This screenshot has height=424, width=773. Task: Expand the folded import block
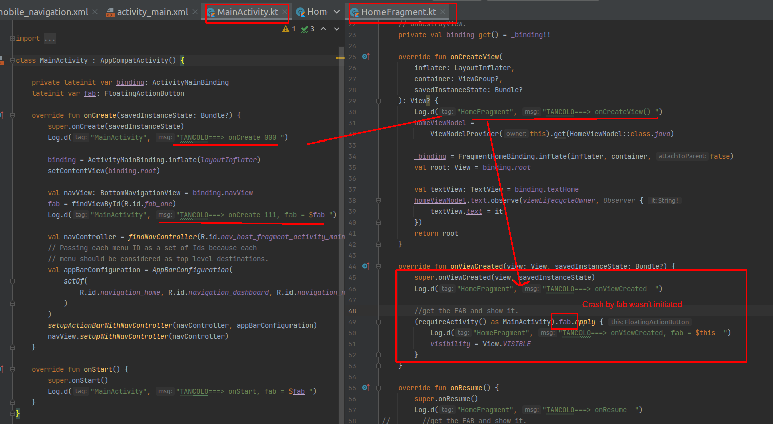[x=12, y=38]
